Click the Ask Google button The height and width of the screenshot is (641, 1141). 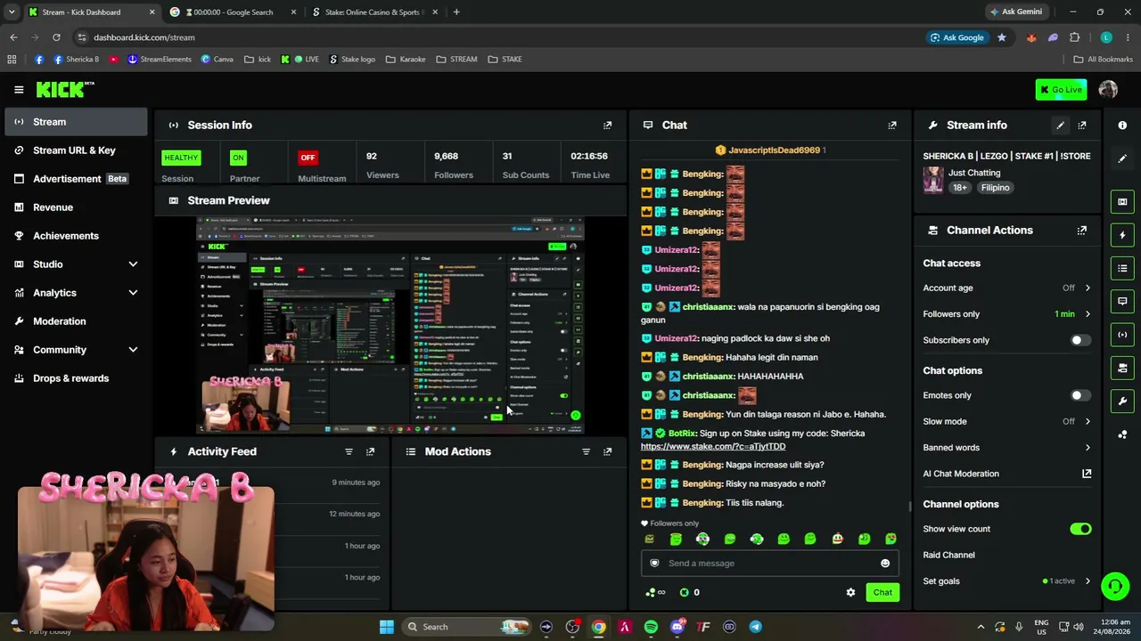coord(957,37)
